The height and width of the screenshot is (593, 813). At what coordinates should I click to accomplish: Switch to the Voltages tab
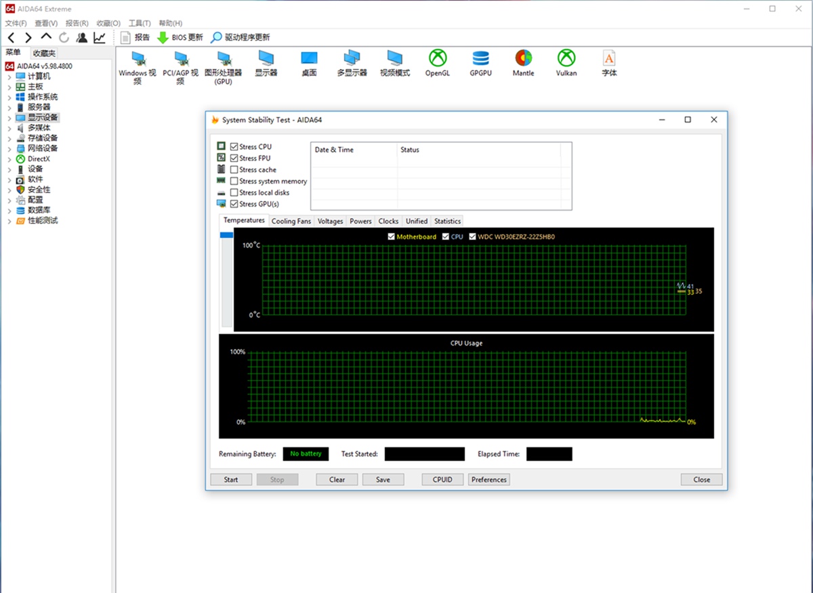[331, 221]
